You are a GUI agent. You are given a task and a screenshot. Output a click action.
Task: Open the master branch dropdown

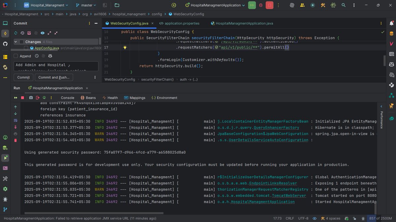pos(86,5)
